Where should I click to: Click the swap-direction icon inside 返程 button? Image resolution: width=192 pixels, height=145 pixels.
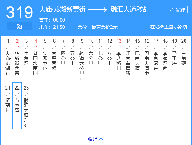(x=171, y=10)
